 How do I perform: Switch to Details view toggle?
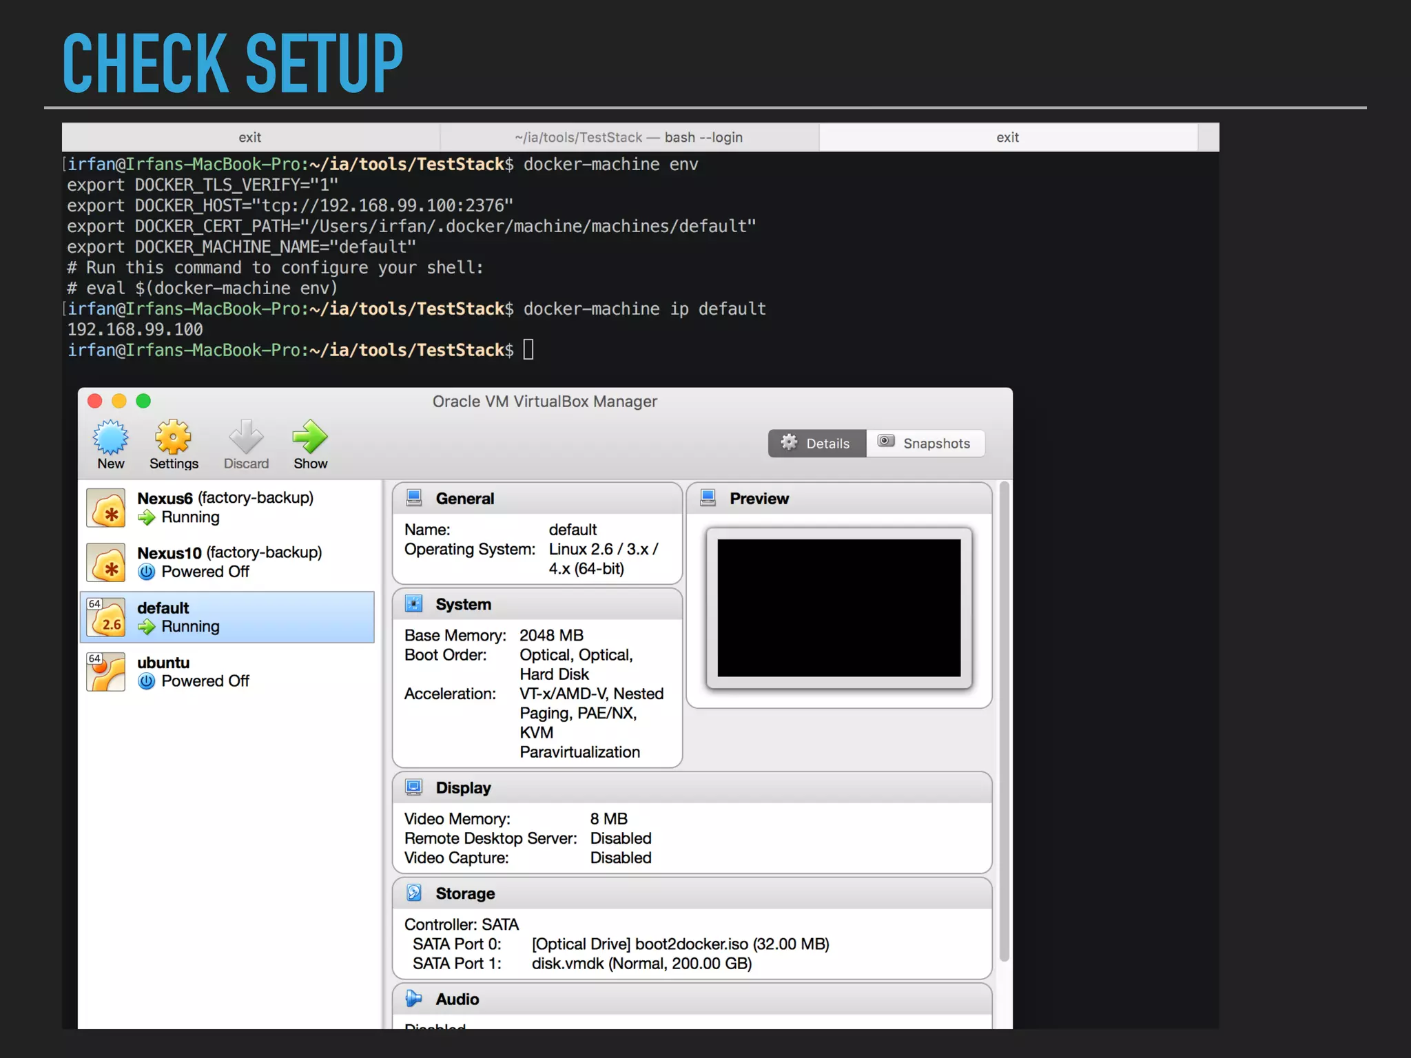[x=817, y=444]
